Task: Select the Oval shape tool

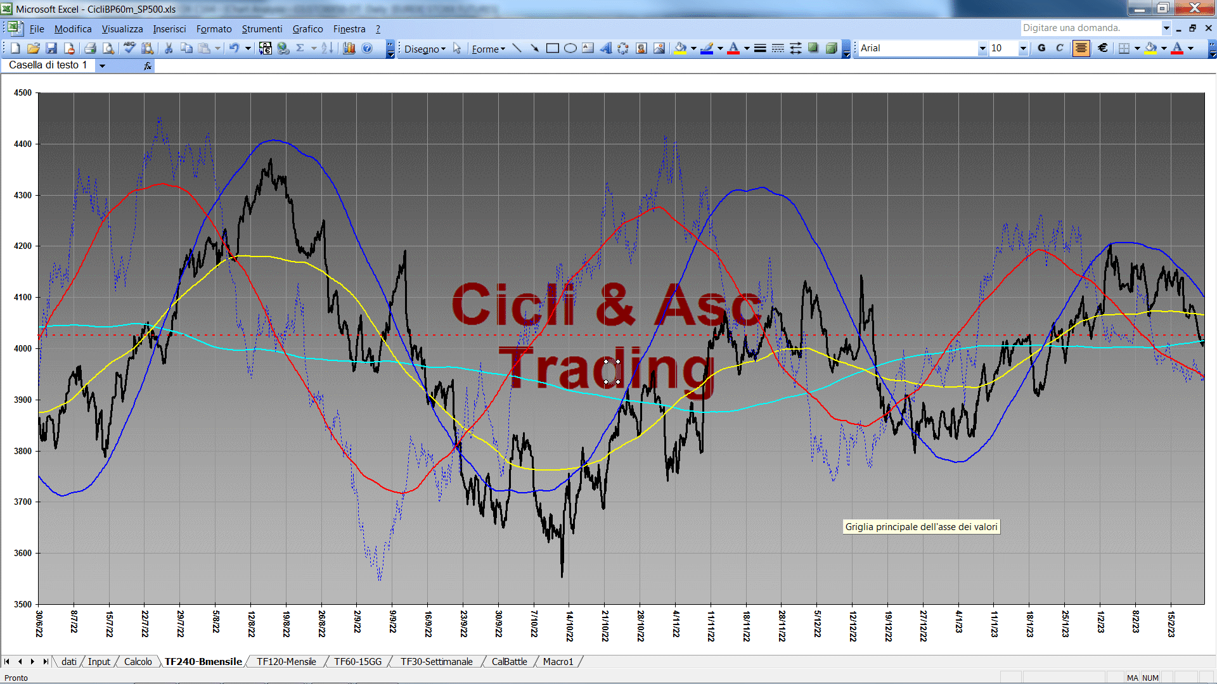Action: [570, 48]
